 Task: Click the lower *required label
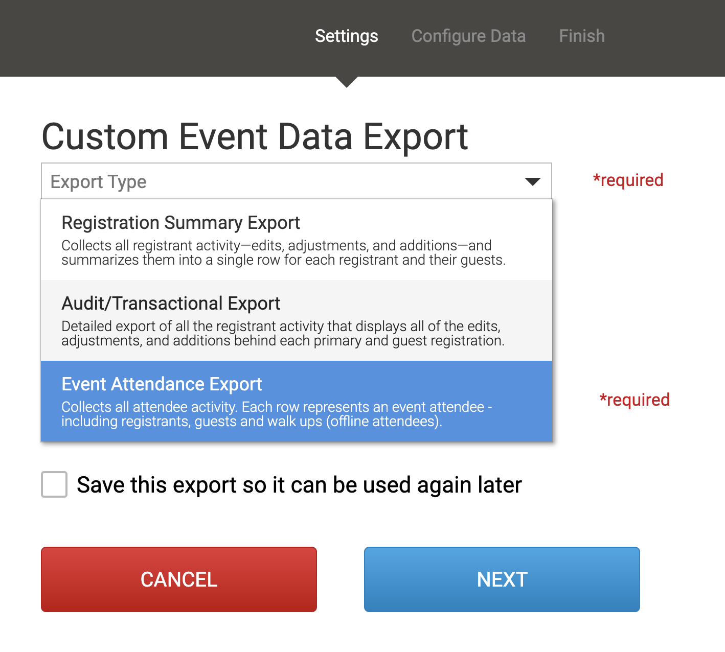635,400
